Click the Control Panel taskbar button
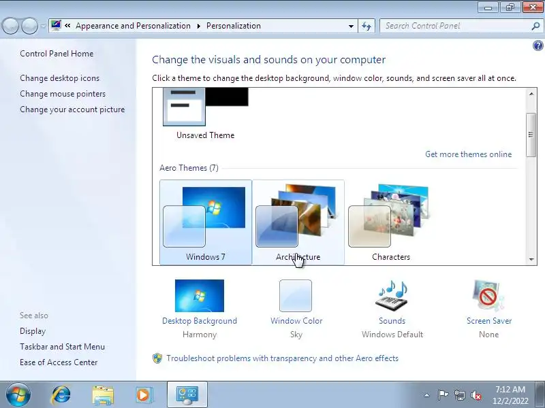This screenshot has width=545, height=408. pos(187,395)
